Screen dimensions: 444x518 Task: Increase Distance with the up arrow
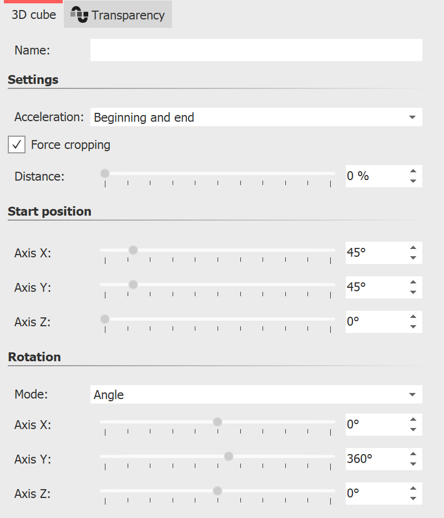point(412,171)
